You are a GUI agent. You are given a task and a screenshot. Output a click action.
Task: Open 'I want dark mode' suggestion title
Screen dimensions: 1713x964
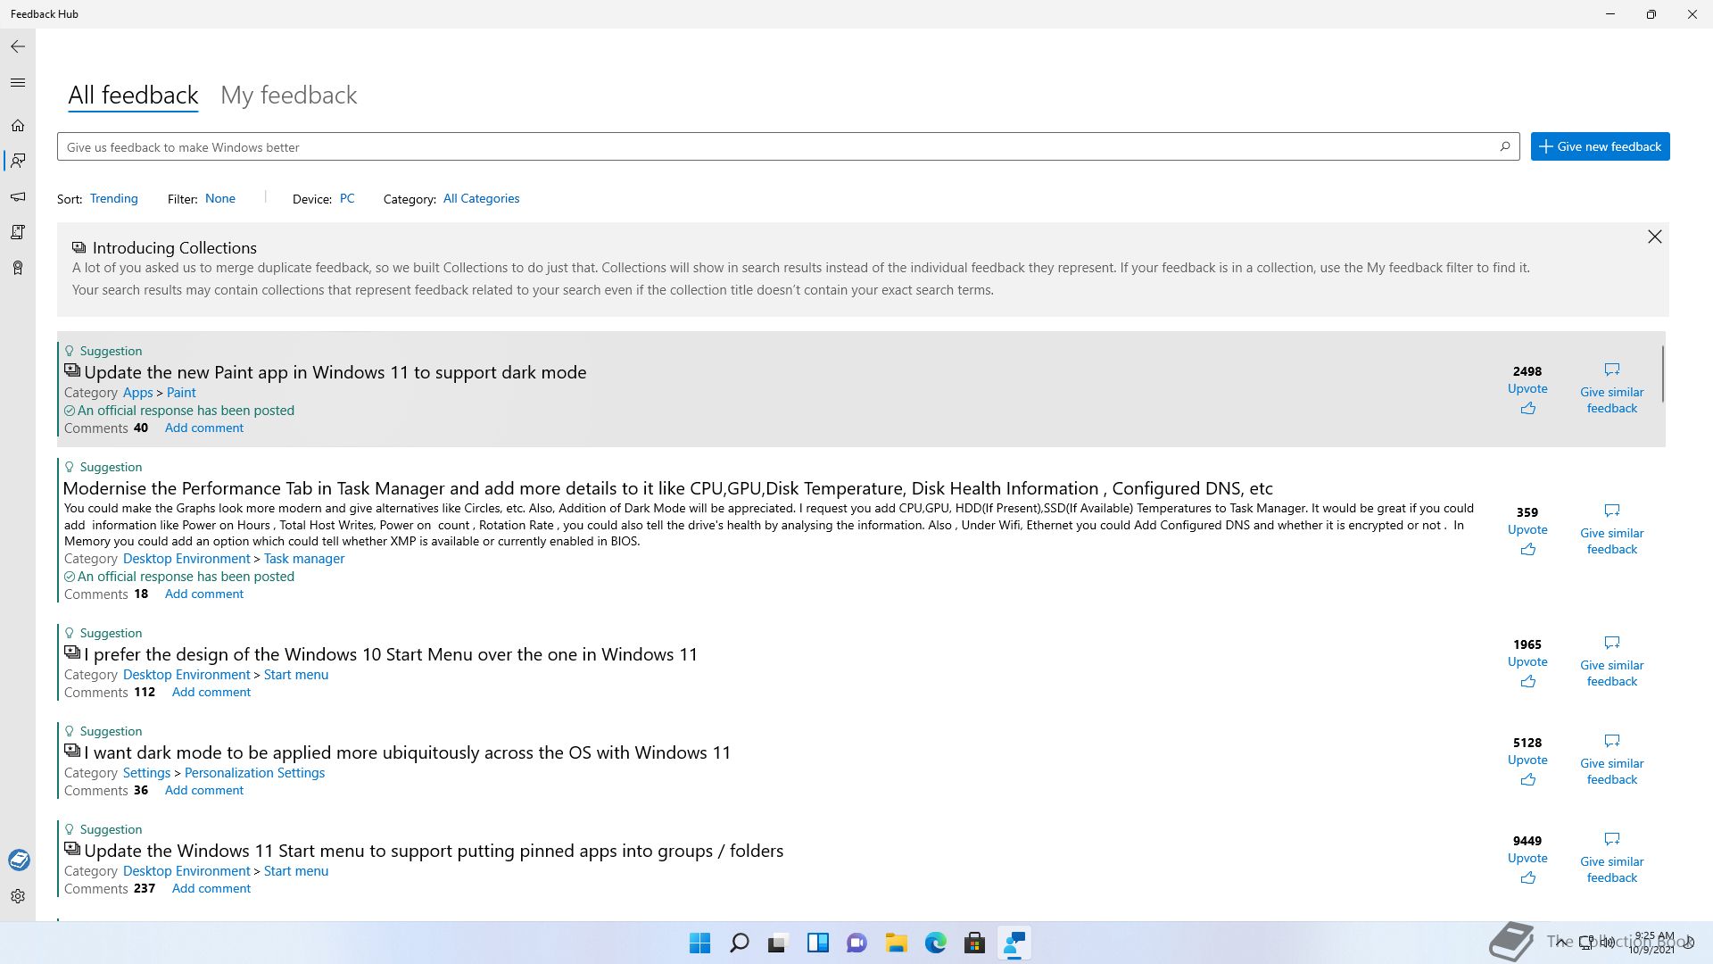[x=407, y=752]
